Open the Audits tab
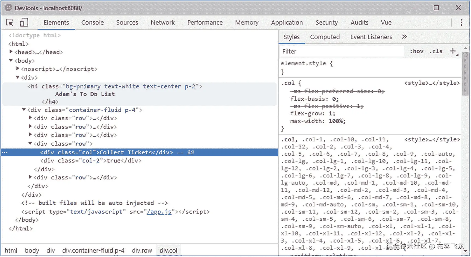This screenshot has width=471, height=257. [x=360, y=22]
